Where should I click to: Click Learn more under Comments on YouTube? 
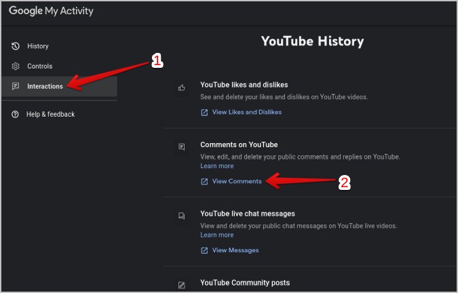tap(217, 166)
